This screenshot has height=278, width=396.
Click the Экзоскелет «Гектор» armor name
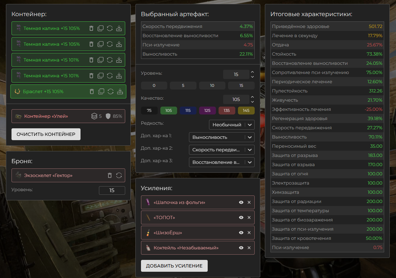pyautogui.click(x=48, y=175)
